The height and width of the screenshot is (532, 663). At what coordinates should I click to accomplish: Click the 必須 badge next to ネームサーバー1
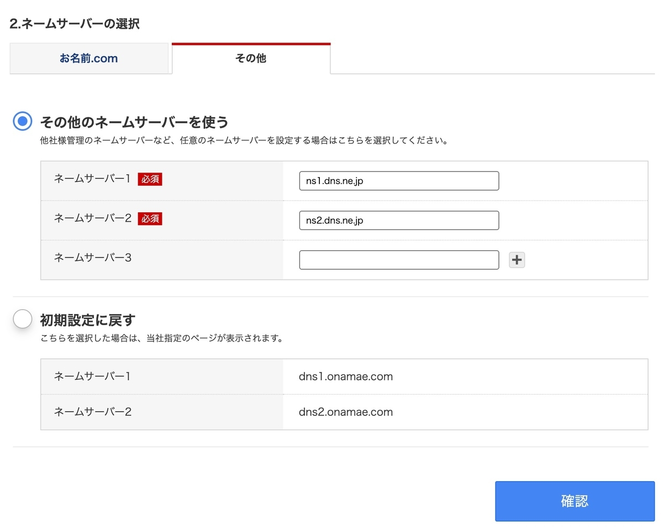[x=150, y=179]
